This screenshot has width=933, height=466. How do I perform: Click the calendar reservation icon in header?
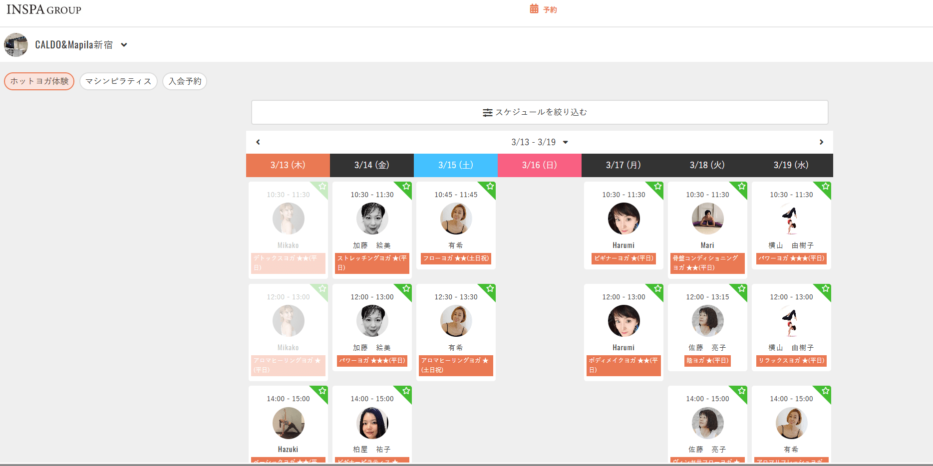(534, 9)
